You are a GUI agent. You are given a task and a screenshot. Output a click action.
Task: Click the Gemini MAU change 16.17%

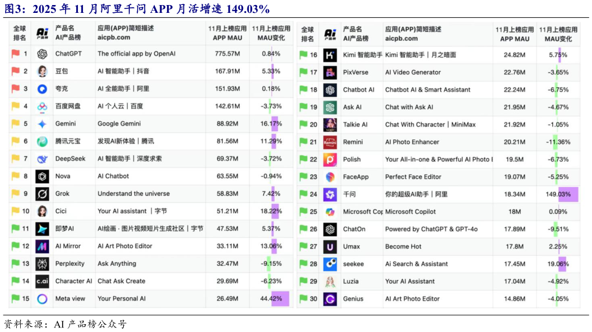271,124
